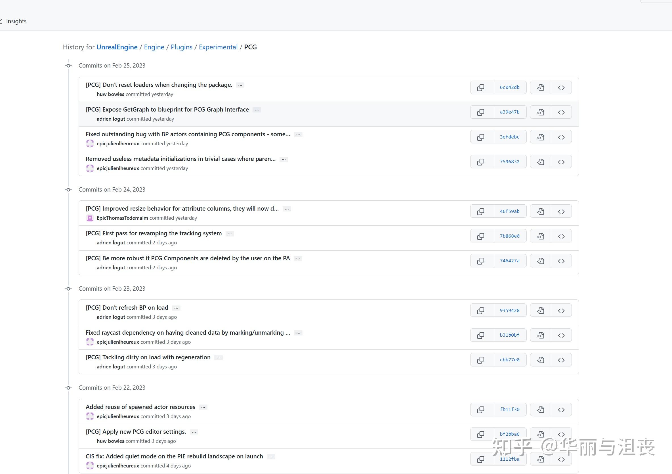Browse repository at commit 3efdebc
Screen dimensions: 672x474
pyautogui.click(x=561, y=137)
